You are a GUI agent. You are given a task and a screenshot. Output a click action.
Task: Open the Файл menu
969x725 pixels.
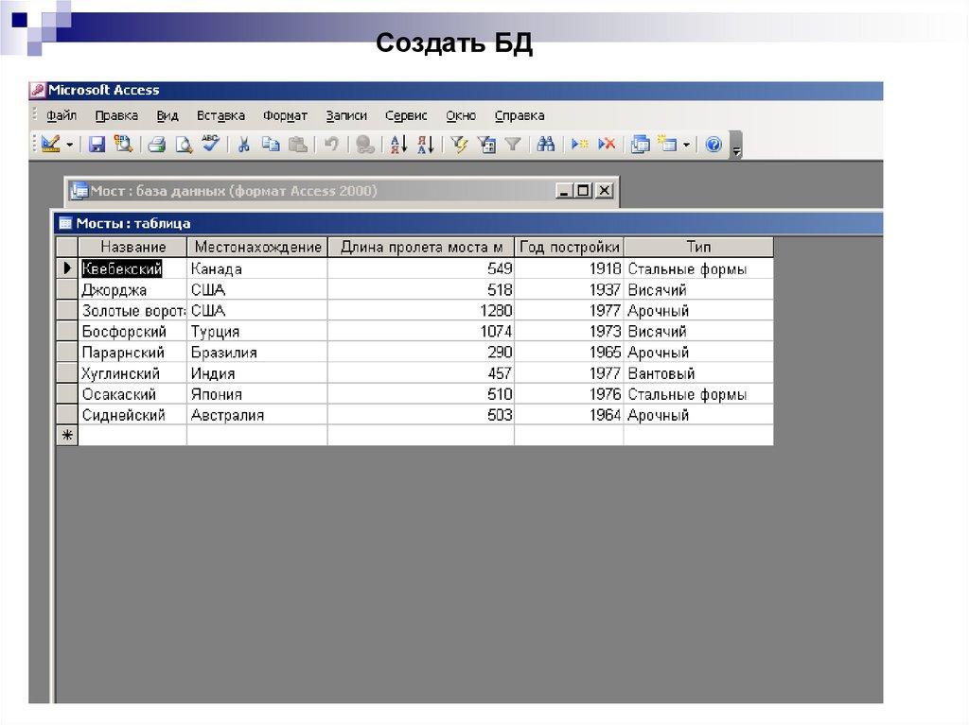click(62, 115)
